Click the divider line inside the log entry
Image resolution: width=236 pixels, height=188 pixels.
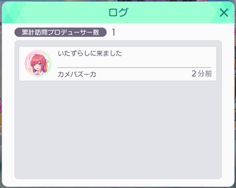click(134, 67)
